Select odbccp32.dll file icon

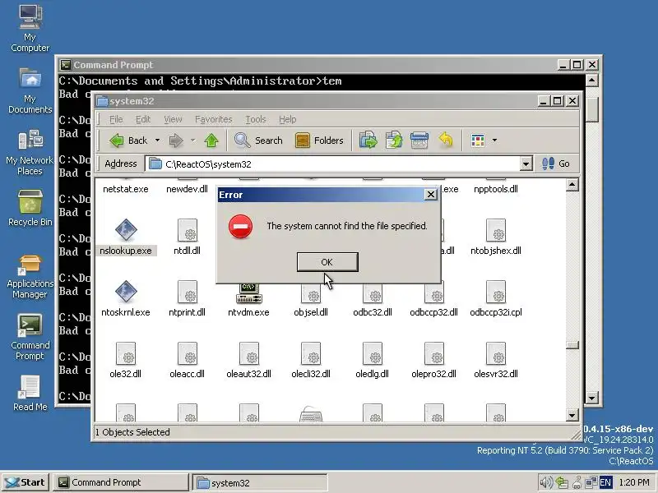point(434,293)
